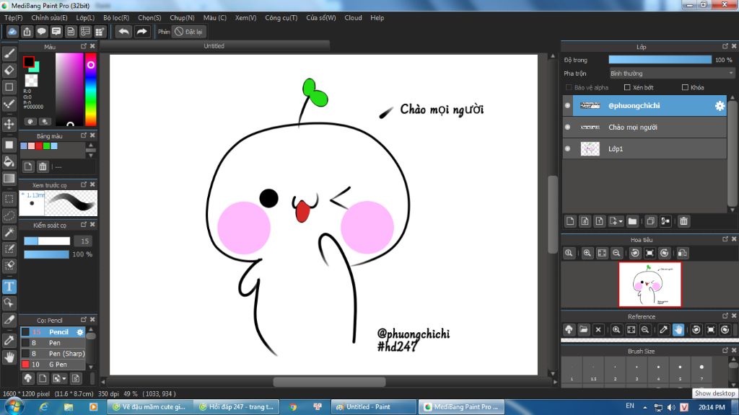
Task: Delete palette color with trash icon
Action: 43,166
